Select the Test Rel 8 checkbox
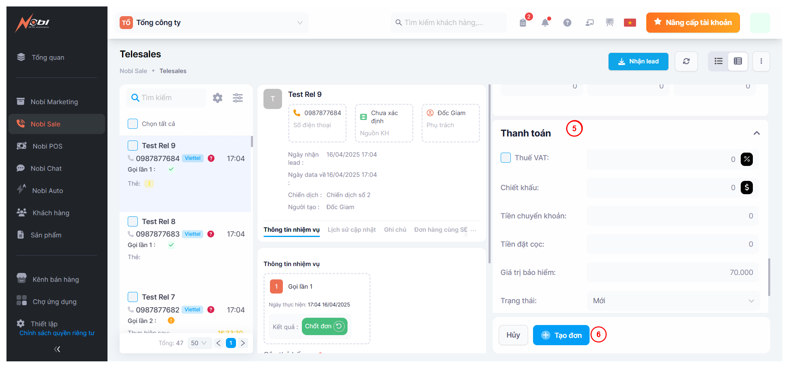The height and width of the screenshot is (367, 788). pyautogui.click(x=133, y=222)
